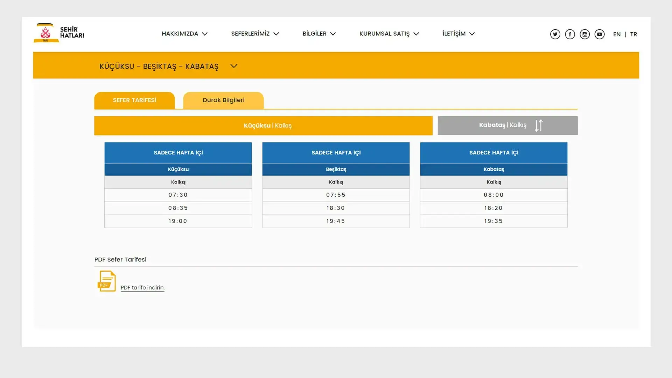The height and width of the screenshot is (378, 672).
Task: Open the SEFERLERİMİZ dropdown
Action: (255, 34)
